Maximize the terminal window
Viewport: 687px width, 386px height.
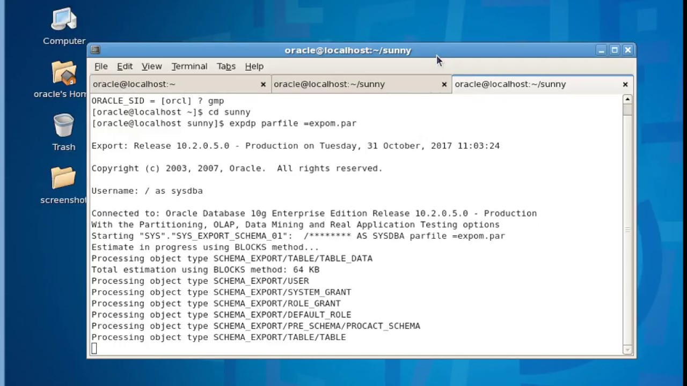pyautogui.click(x=615, y=50)
